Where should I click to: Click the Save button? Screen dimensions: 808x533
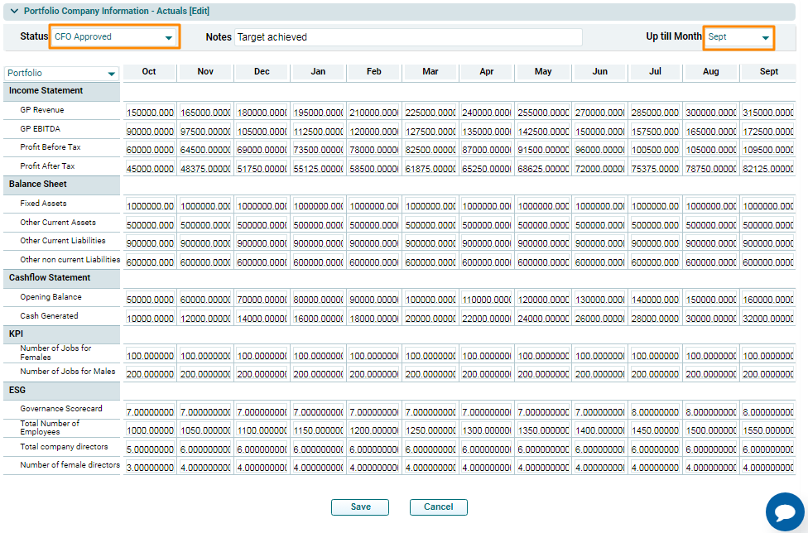360,507
